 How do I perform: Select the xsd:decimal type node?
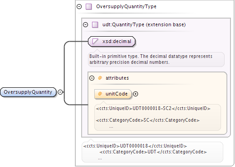coord(112,41)
